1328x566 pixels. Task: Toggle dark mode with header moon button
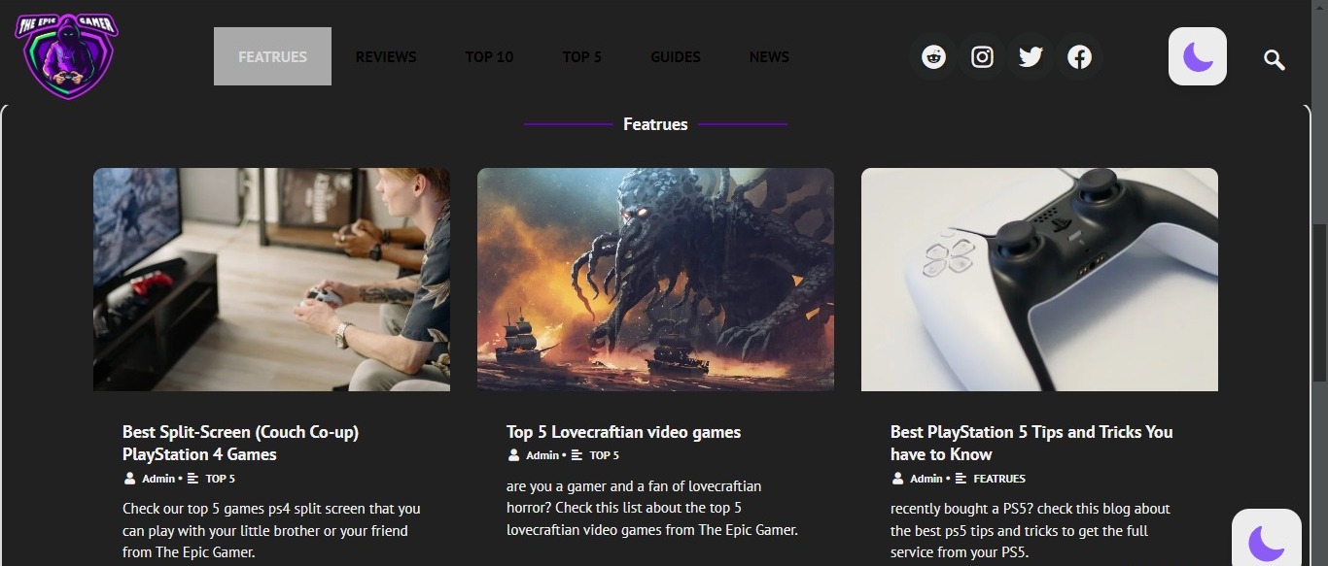pos(1198,56)
